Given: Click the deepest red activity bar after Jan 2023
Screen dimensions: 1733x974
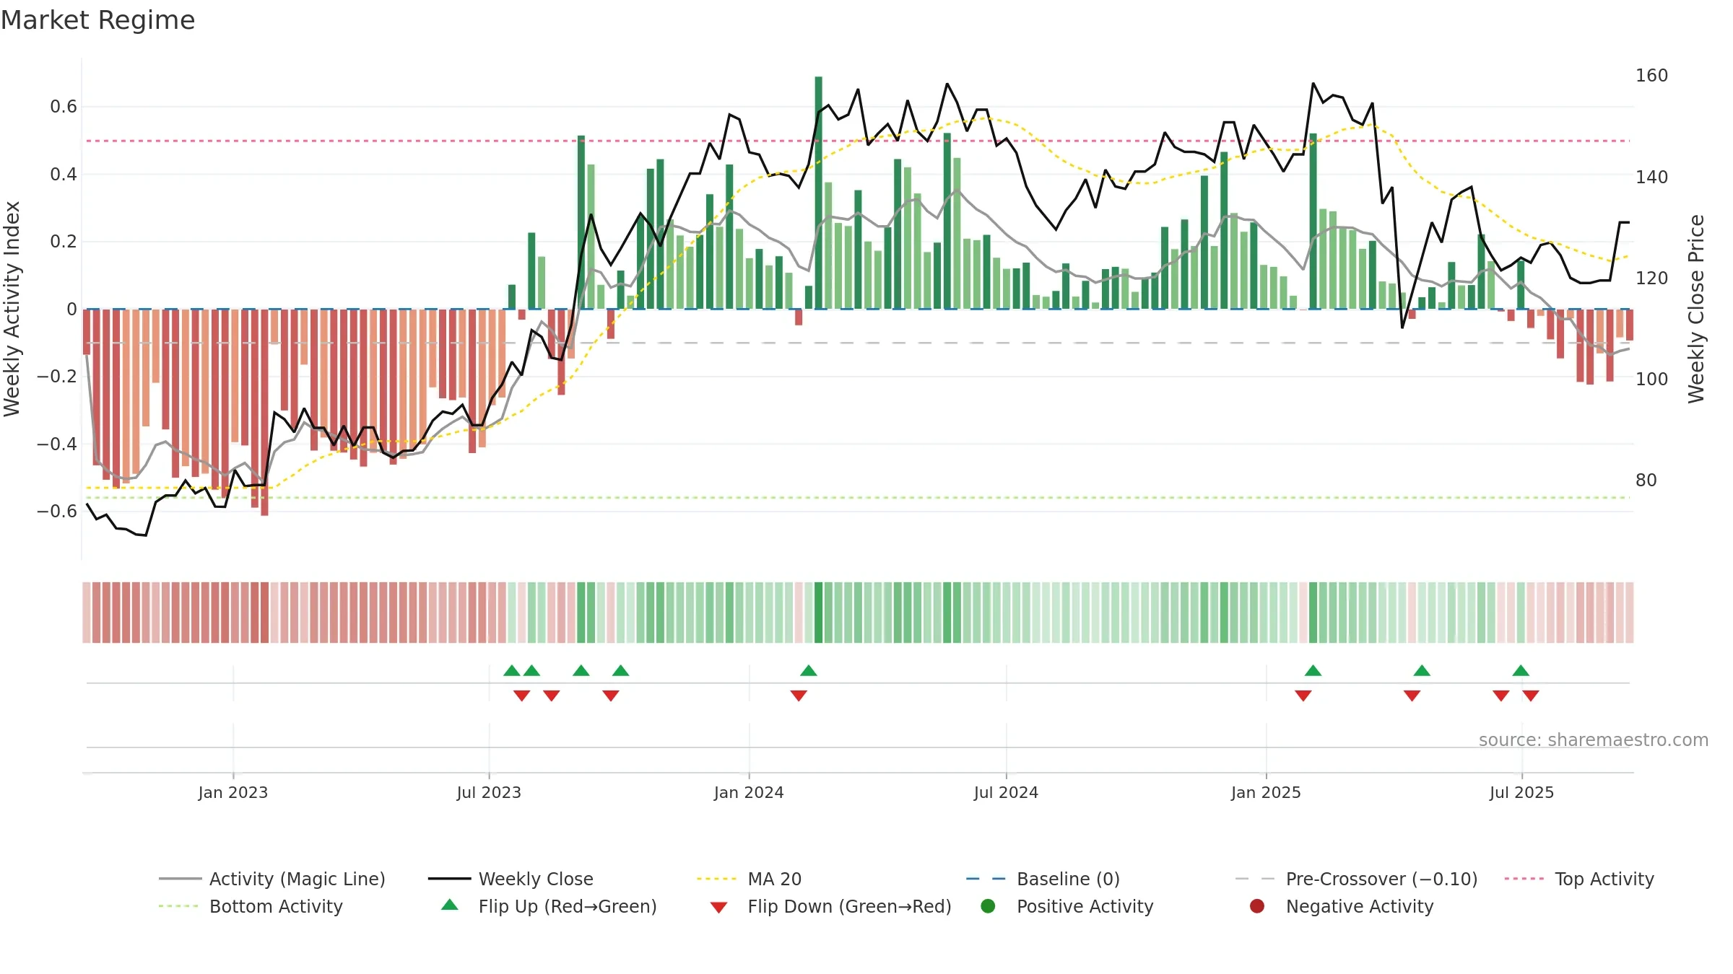Looking at the screenshot, I should (x=264, y=412).
